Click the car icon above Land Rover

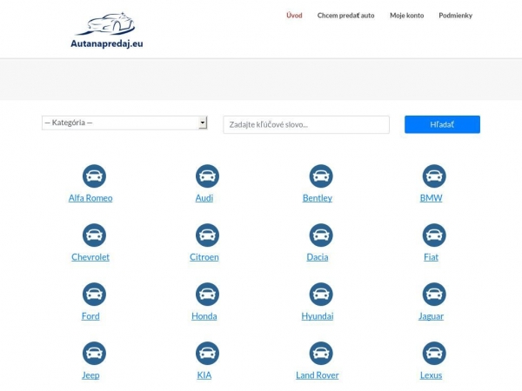[321, 353]
